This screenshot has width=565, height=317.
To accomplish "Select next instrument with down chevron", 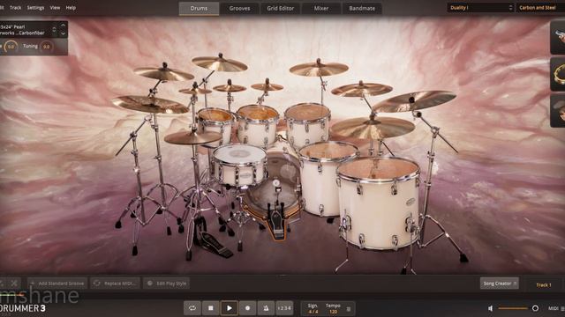I will 63,33.
